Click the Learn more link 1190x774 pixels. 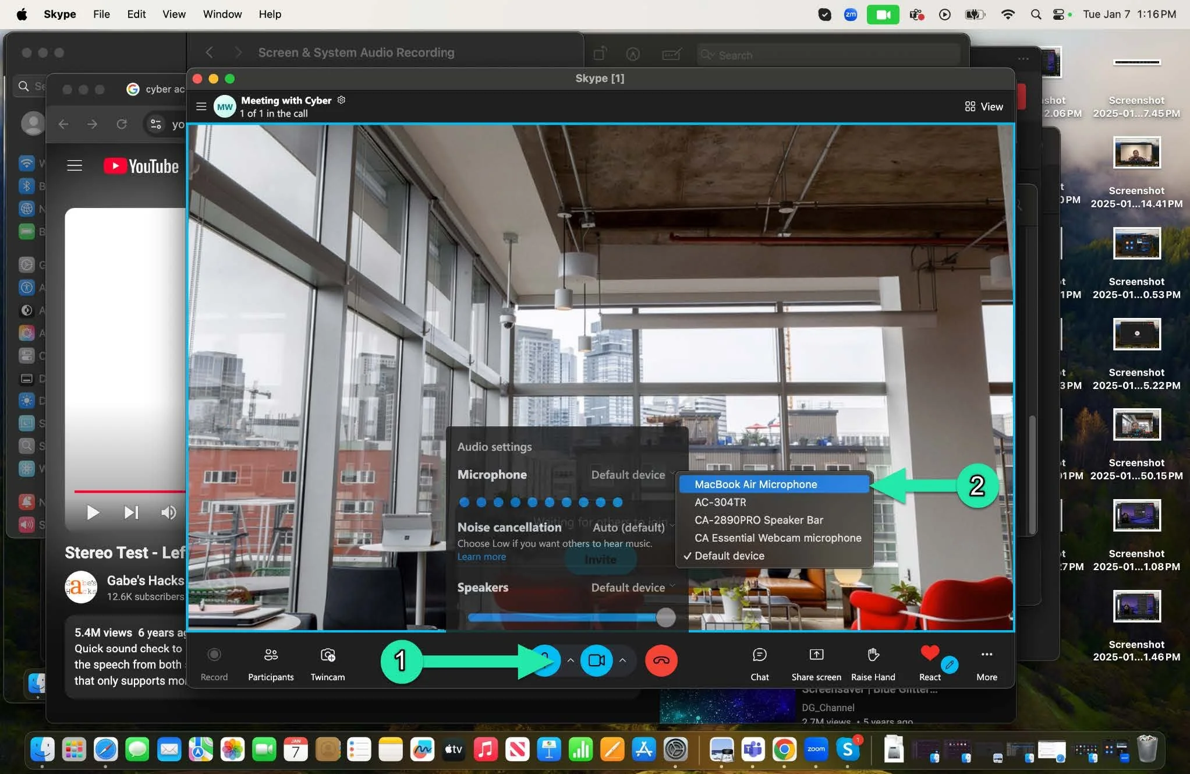pyautogui.click(x=481, y=556)
